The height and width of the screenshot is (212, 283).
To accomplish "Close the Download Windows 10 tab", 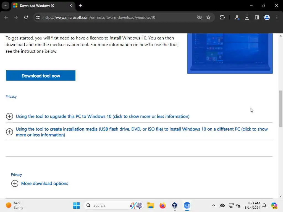I will (71, 6).
